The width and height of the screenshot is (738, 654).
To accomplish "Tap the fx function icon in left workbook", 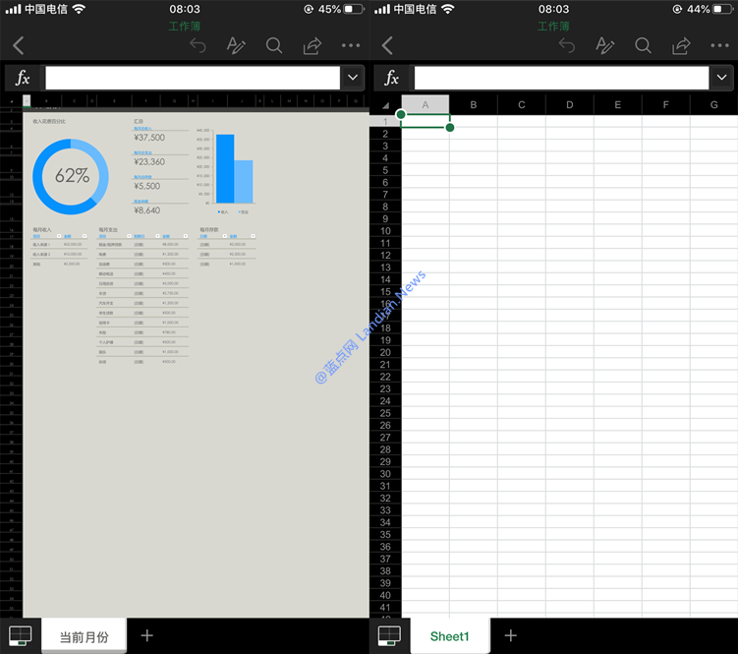I will coord(23,78).
